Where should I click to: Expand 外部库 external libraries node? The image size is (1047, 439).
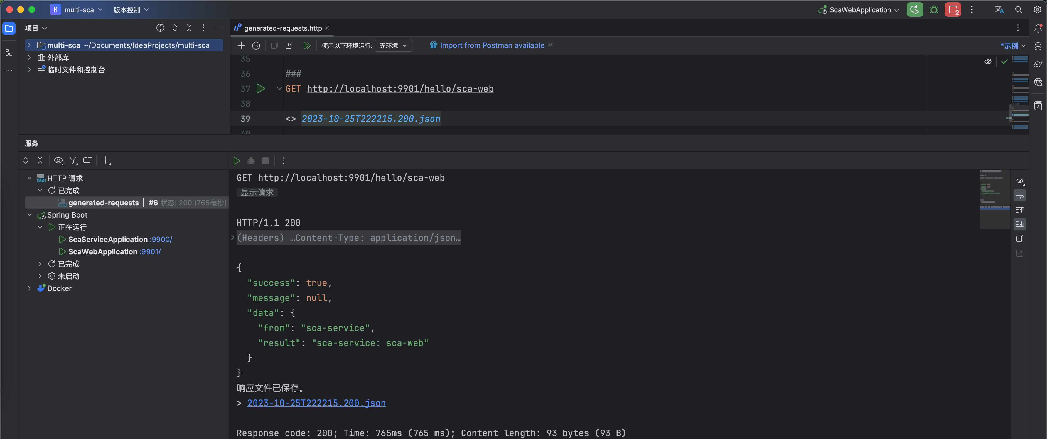point(29,57)
